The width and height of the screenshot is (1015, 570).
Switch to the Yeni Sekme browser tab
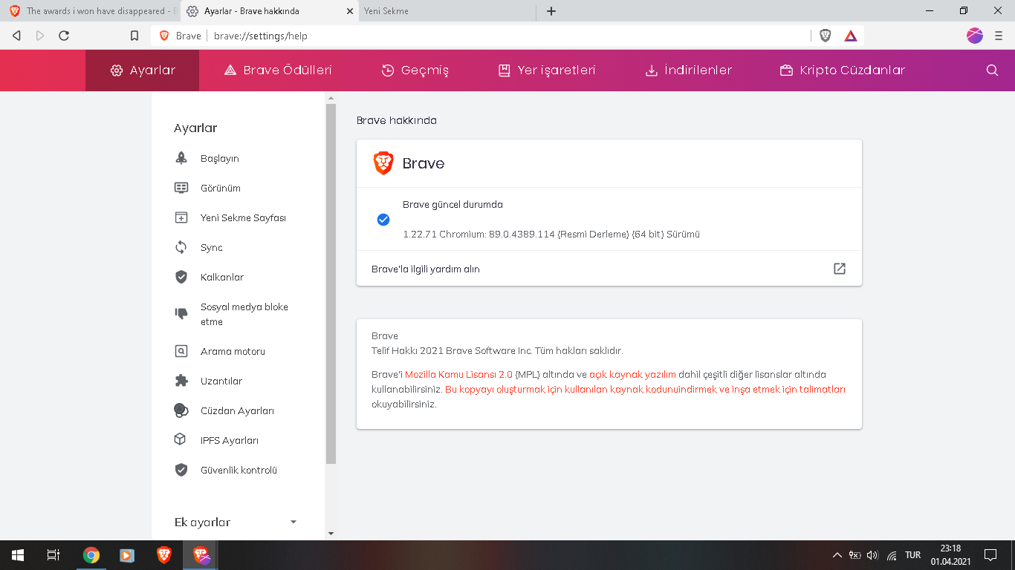click(x=446, y=11)
